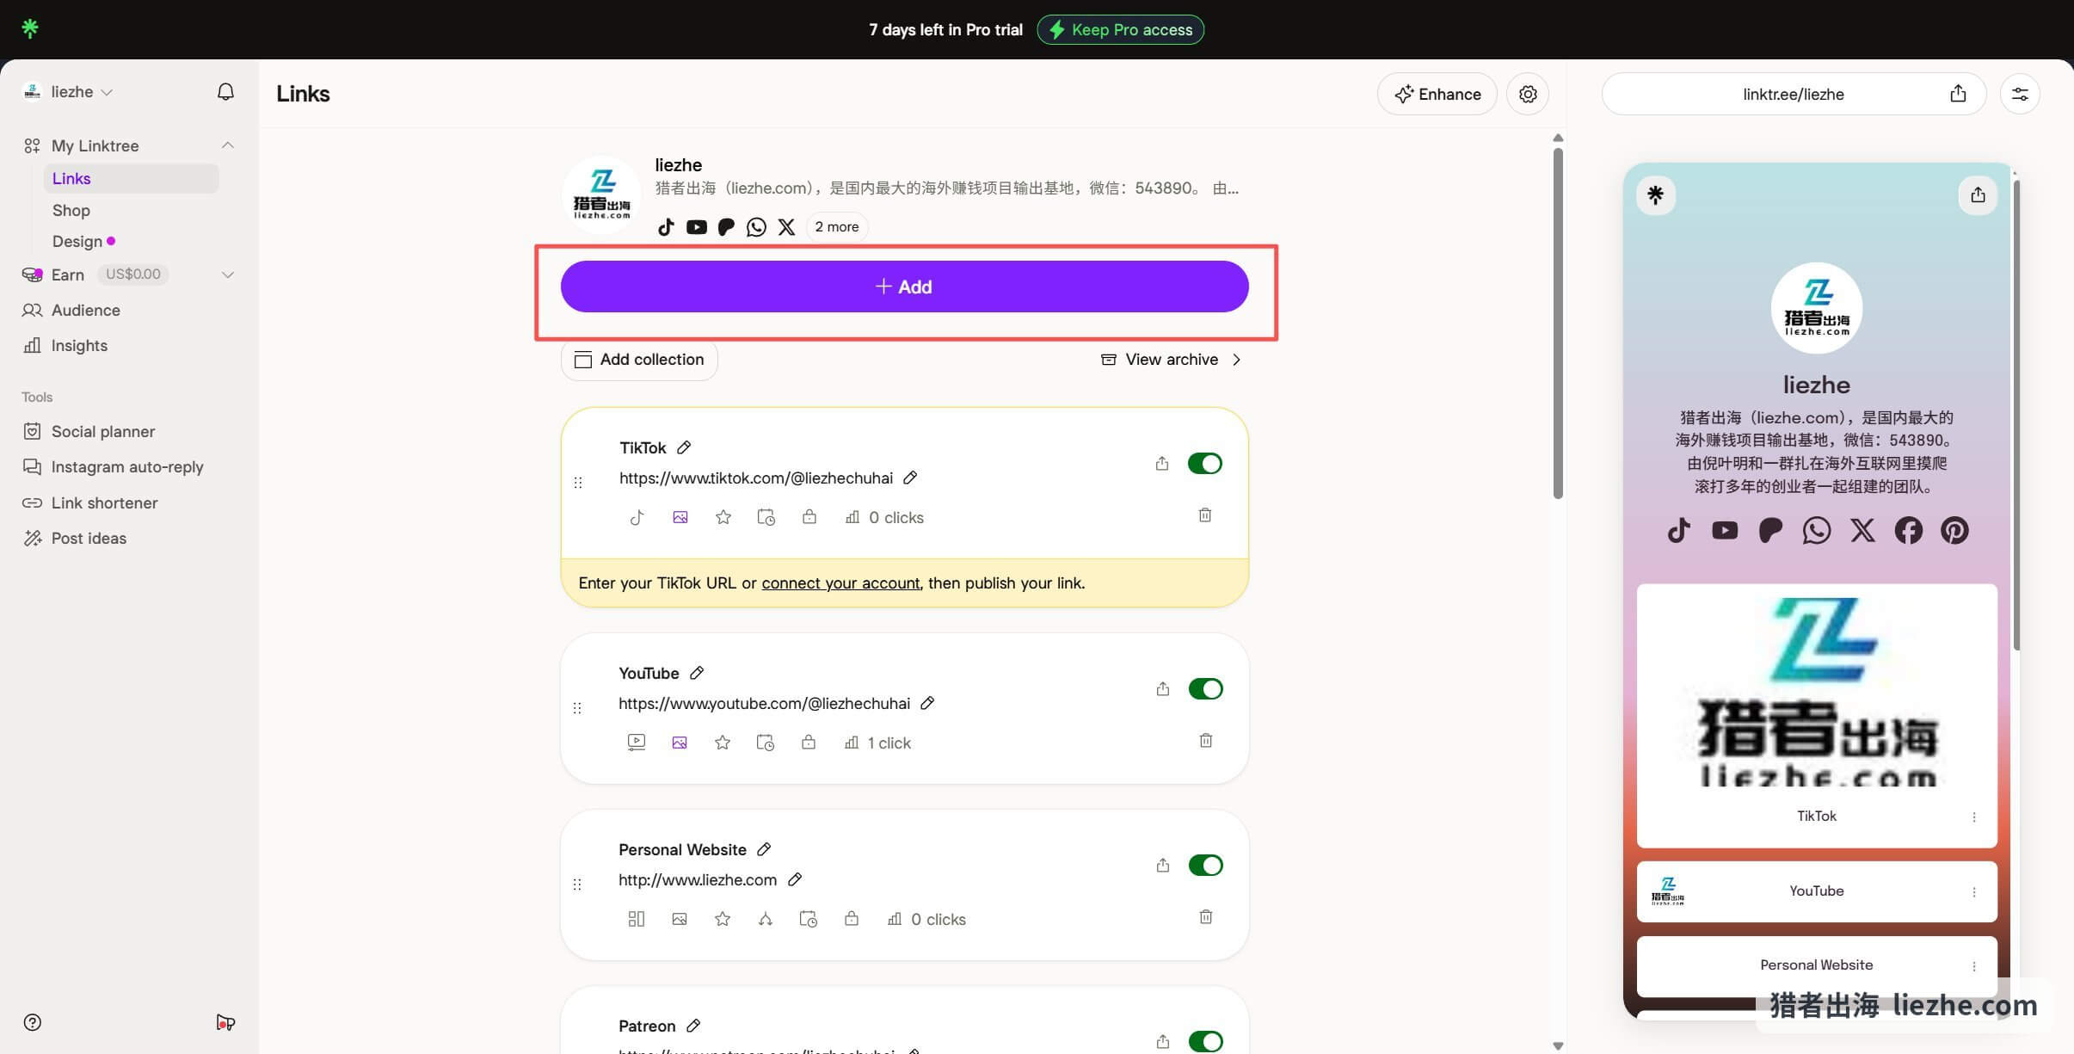This screenshot has width=2074, height=1054.
Task: Open Audience page
Action: tap(85, 310)
